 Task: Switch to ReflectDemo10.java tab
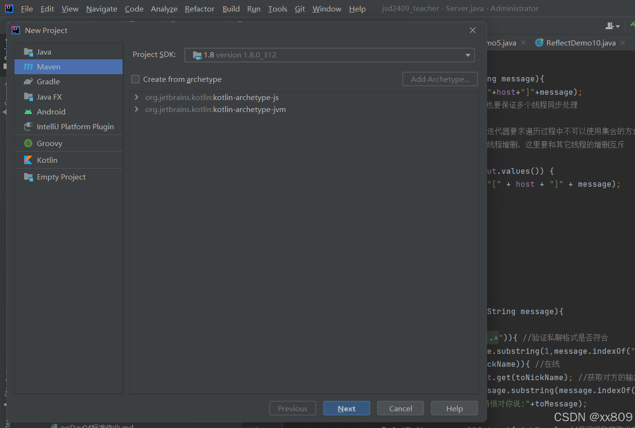pos(580,43)
